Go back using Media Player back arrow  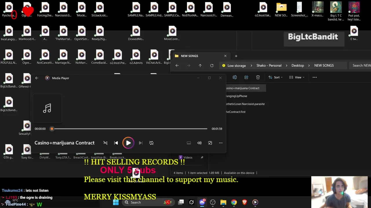[x=37, y=78]
